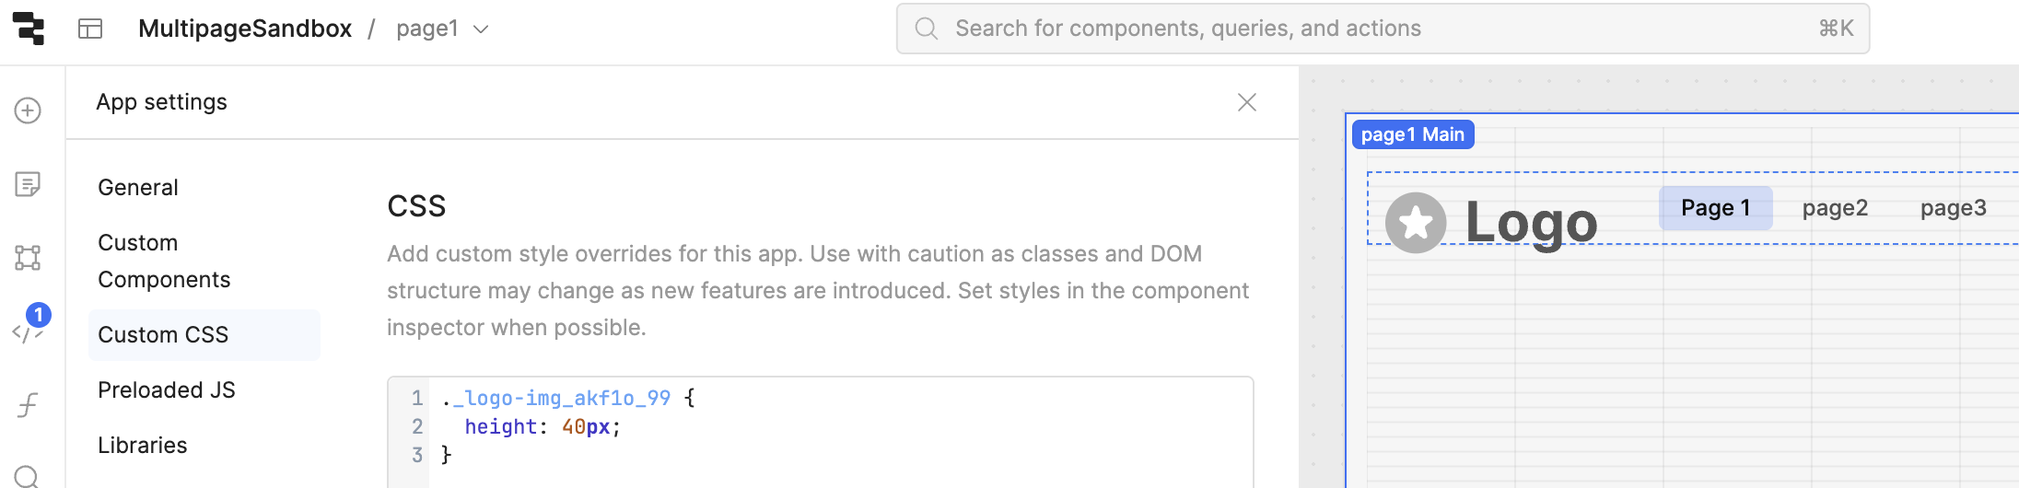
Task: Click the star logo image
Action: click(1416, 223)
